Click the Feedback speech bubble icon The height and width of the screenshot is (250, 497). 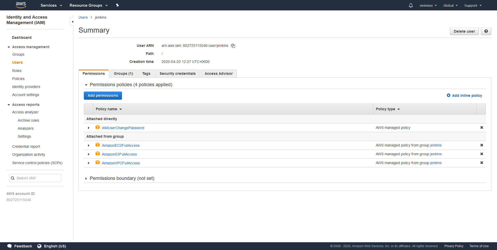(10, 246)
